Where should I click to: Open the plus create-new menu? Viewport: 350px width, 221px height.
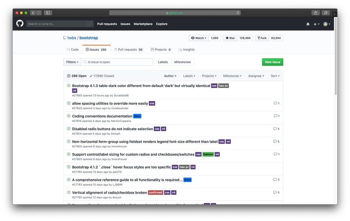point(316,24)
